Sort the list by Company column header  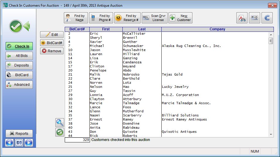217,29
